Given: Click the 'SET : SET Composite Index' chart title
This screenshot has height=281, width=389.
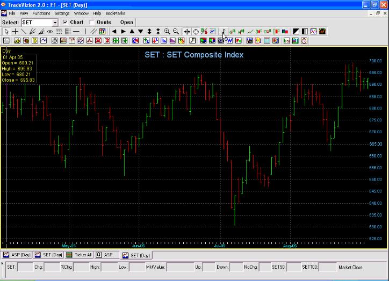Looking at the screenshot, I should click(x=194, y=55).
